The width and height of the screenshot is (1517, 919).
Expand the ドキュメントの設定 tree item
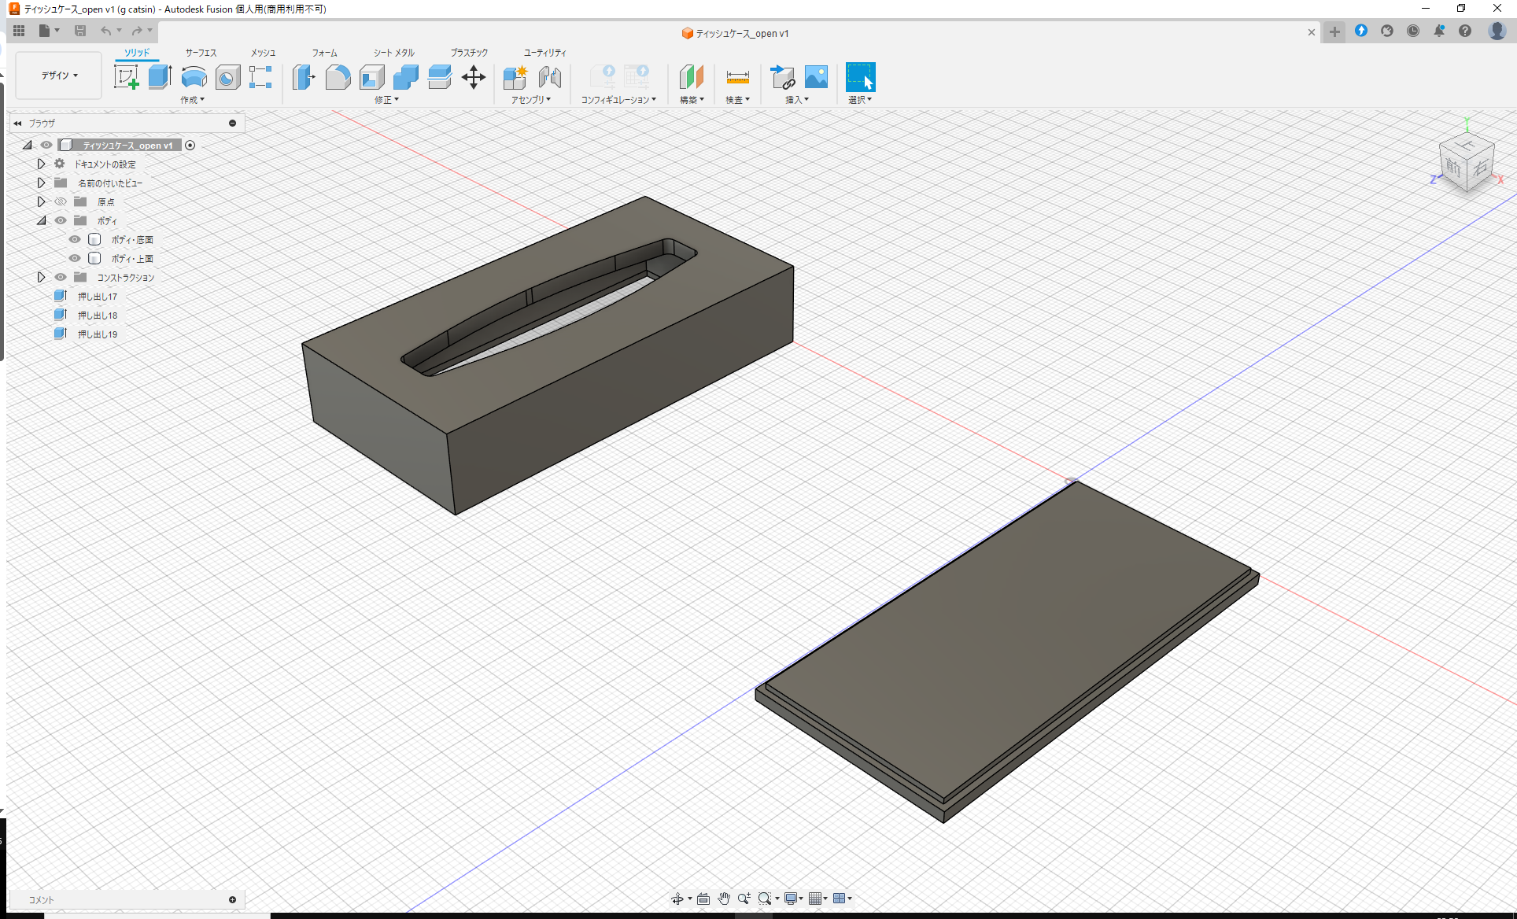pos(42,164)
